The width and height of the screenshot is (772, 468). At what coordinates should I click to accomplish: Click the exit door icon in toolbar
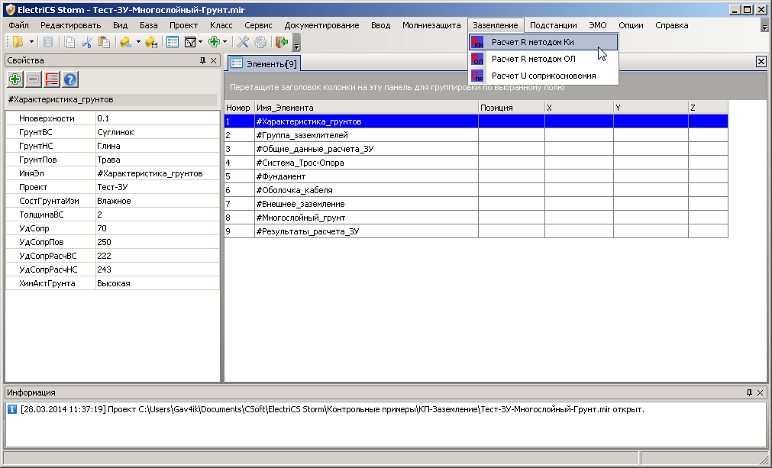click(282, 43)
